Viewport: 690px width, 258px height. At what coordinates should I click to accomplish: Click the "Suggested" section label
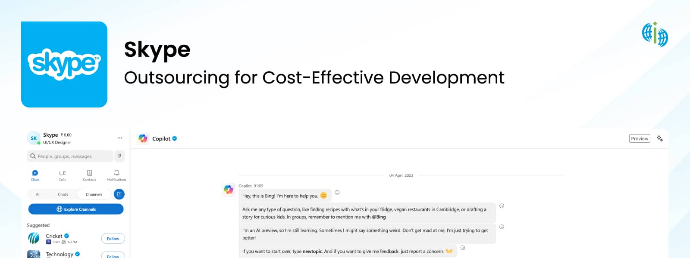(x=38, y=225)
